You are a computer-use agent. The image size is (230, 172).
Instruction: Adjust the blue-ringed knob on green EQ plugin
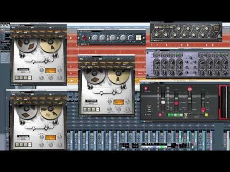(x=131, y=38)
